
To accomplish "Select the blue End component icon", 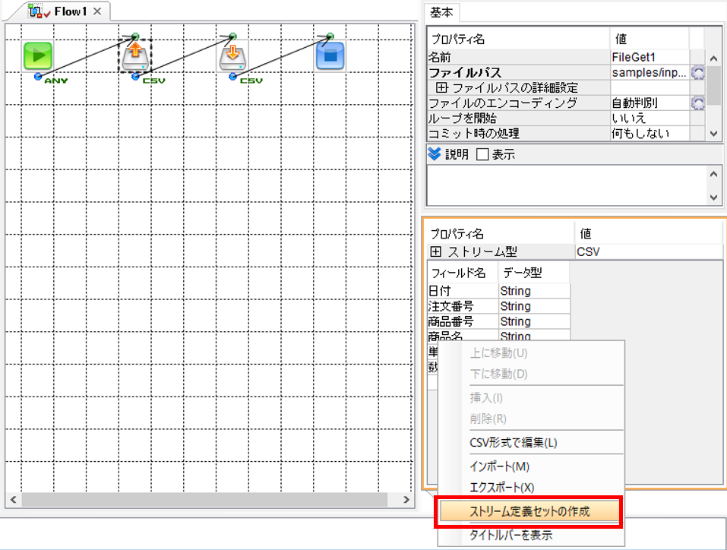I will pos(330,56).
